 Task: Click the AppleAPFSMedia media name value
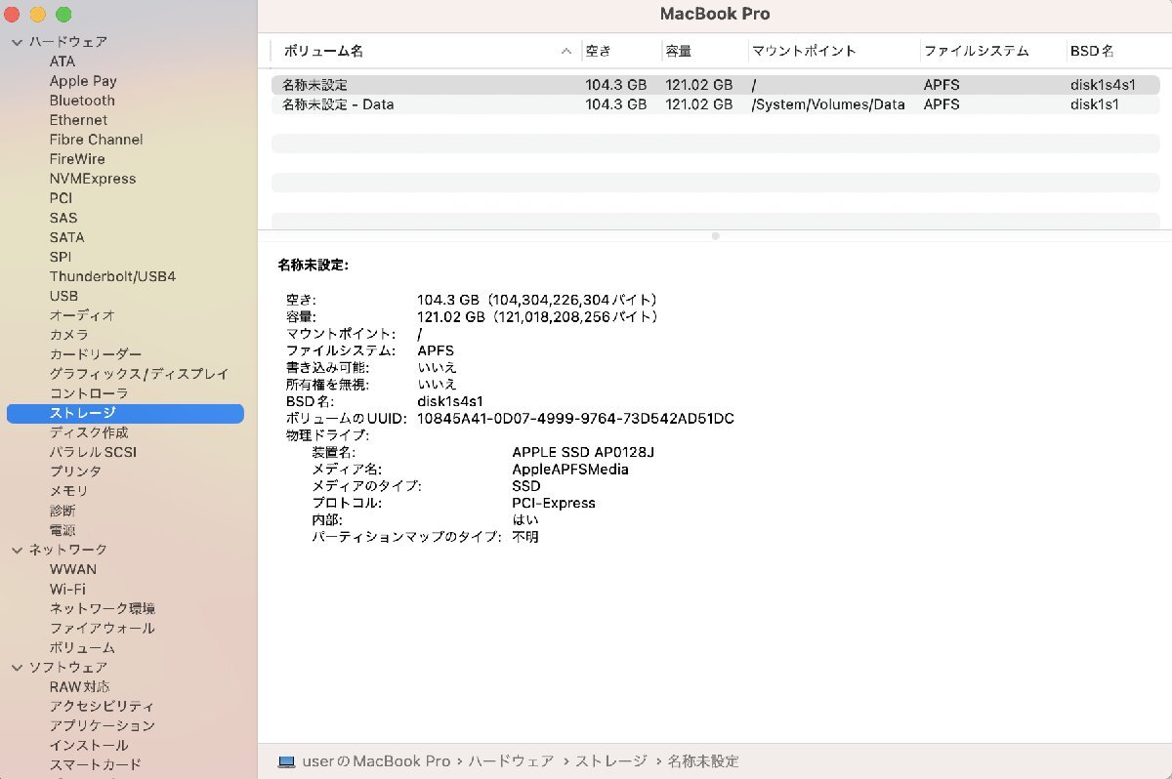(570, 470)
